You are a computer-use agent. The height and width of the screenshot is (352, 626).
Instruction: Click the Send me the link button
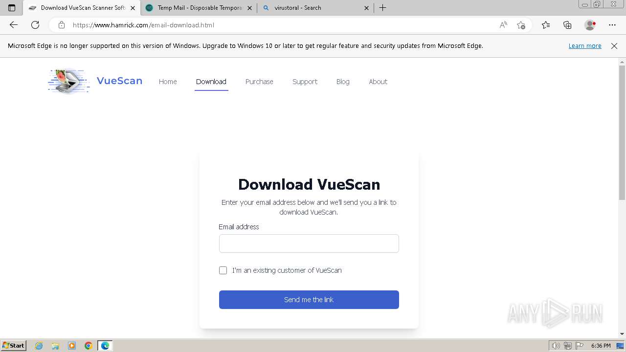[x=309, y=300]
